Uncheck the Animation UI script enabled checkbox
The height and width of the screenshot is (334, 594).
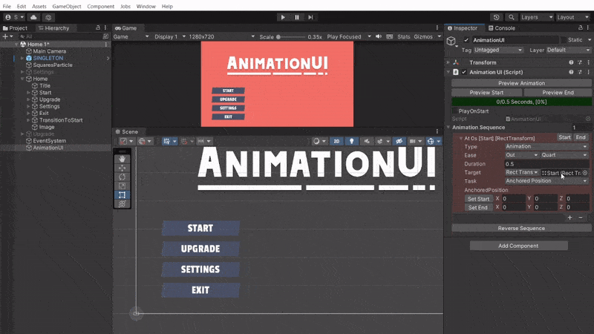coord(464,73)
